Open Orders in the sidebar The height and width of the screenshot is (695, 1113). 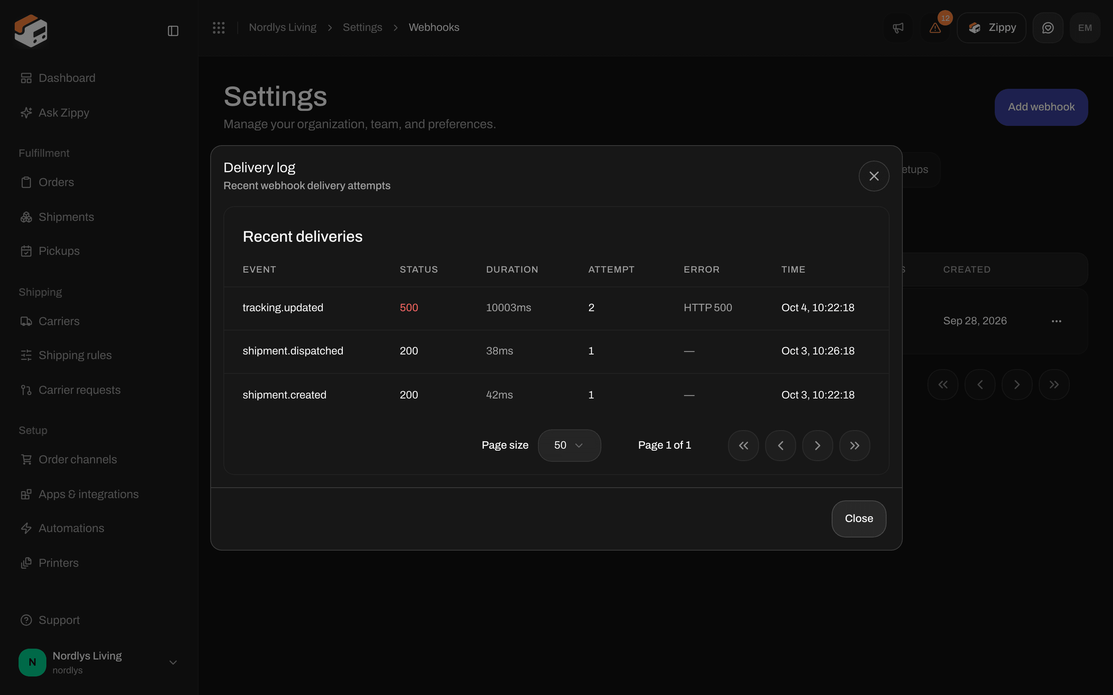coord(99,183)
